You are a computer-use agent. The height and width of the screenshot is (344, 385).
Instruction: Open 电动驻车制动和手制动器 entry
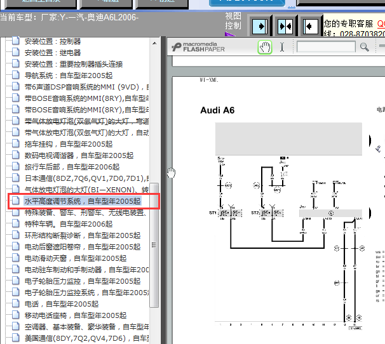86,270
